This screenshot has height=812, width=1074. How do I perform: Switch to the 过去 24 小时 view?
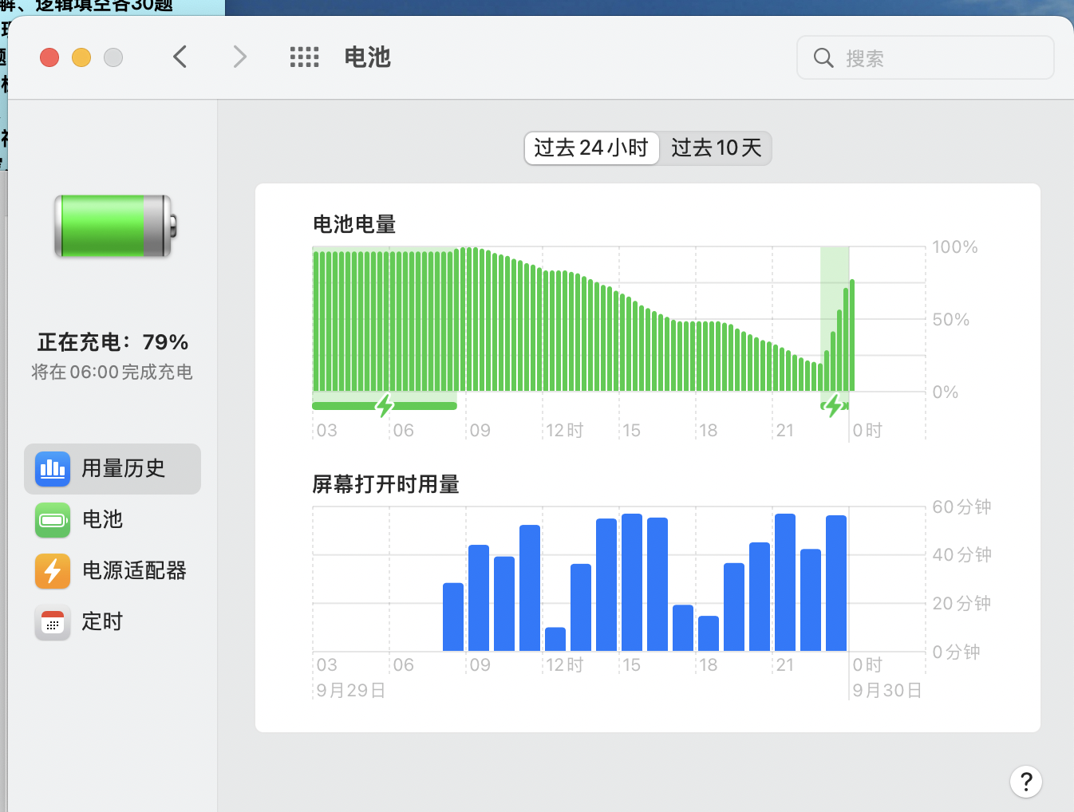coord(591,148)
